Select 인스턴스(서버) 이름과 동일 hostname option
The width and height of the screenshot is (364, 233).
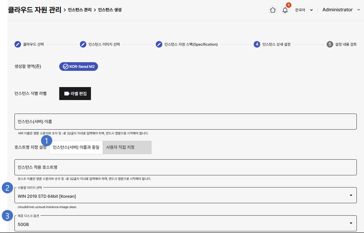tap(76, 147)
